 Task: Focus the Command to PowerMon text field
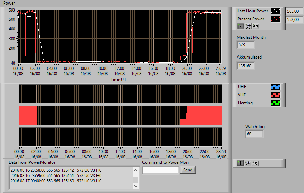(160, 170)
